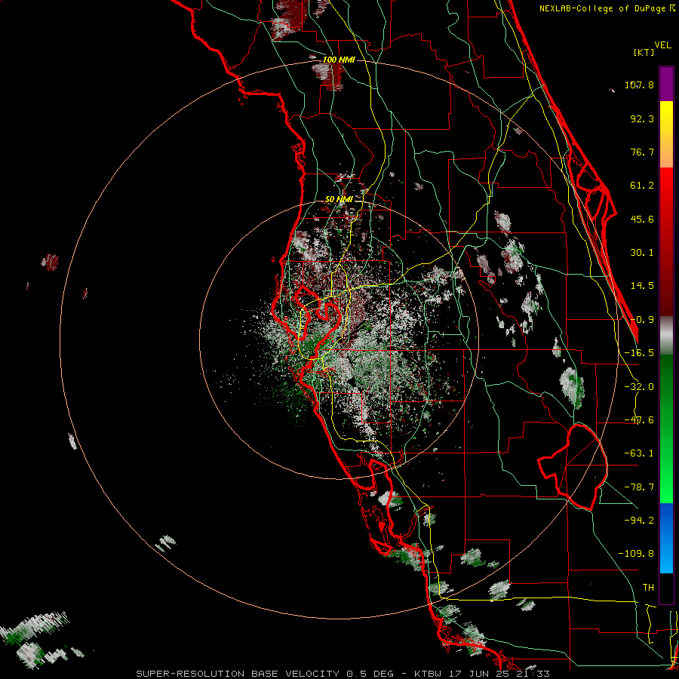Click the -16.5 velocity scale value
This screenshot has height=679, width=679.
tap(639, 353)
